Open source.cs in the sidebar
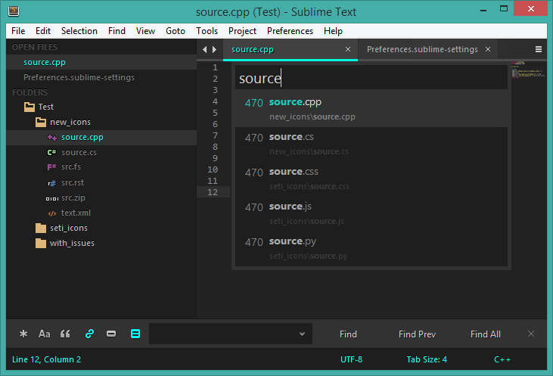The width and height of the screenshot is (553, 376). [x=79, y=152]
